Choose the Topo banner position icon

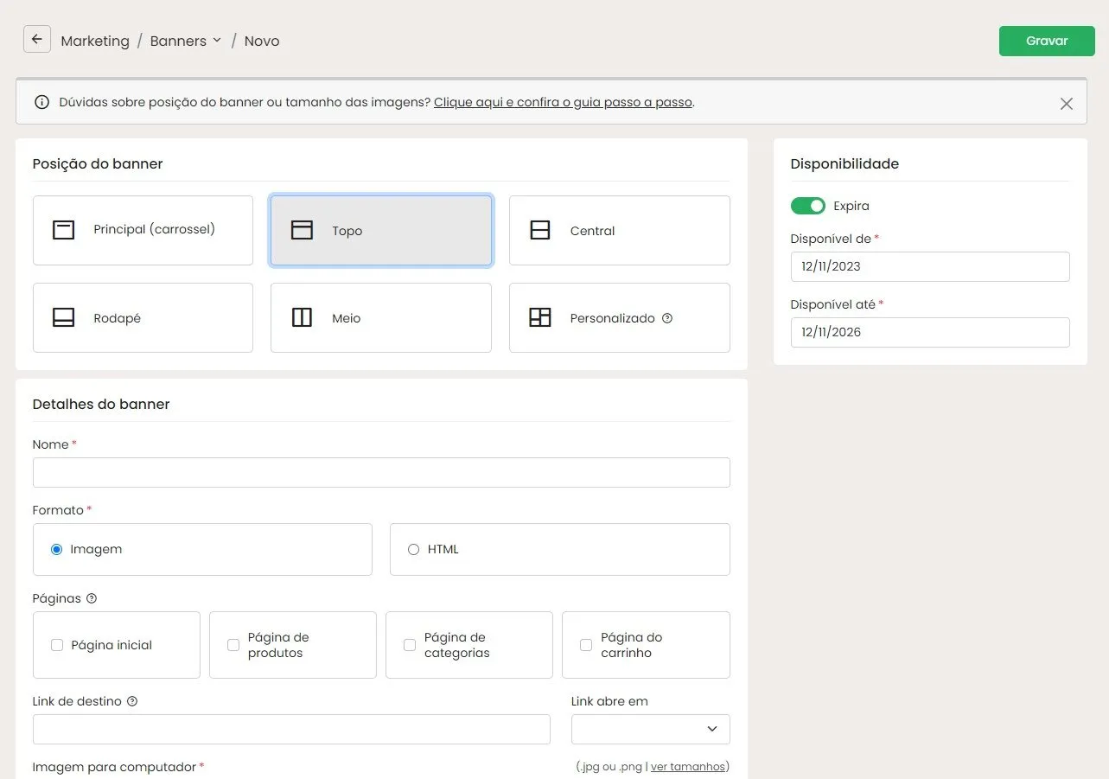pyautogui.click(x=302, y=230)
